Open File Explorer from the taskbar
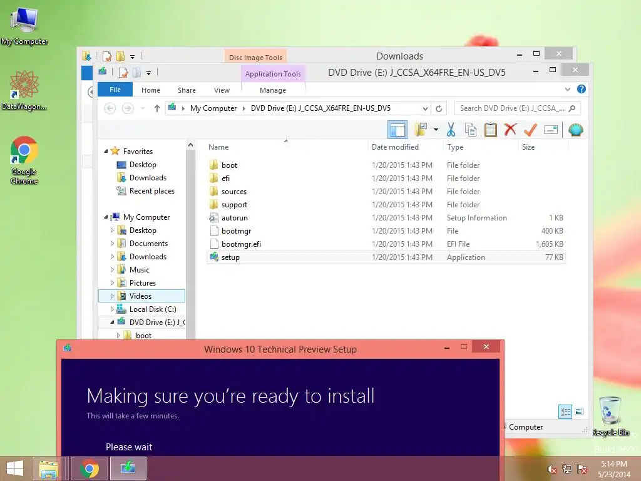Image resolution: width=641 pixels, height=481 pixels. (49, 468)
